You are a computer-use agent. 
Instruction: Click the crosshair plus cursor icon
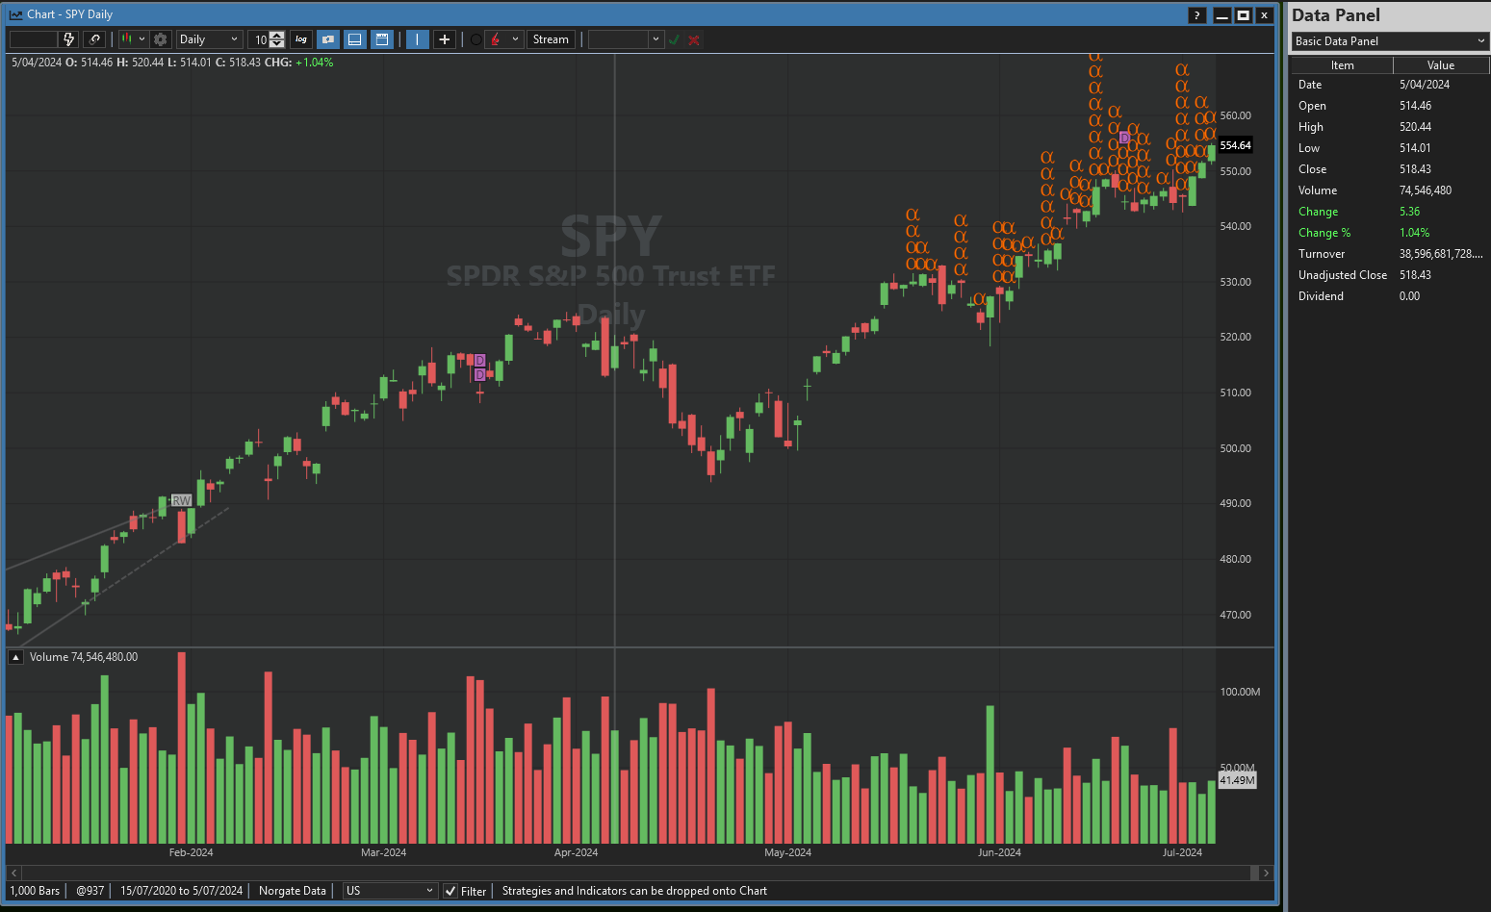click(x=444, y=39)
